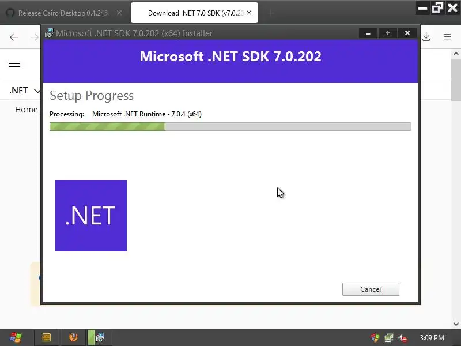The width and height of the screenshot is (461, 346).
Task: Open a new browser tab
Action: click(271, 13)
